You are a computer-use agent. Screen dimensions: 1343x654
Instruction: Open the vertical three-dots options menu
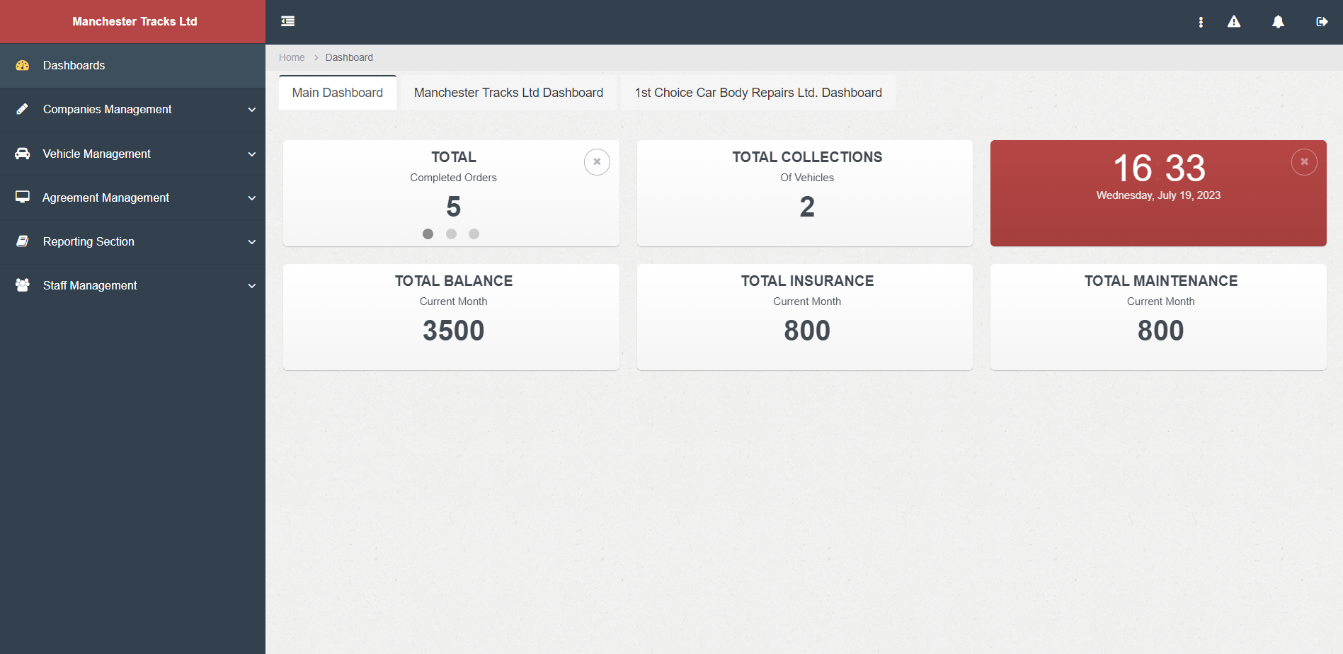1201,22
